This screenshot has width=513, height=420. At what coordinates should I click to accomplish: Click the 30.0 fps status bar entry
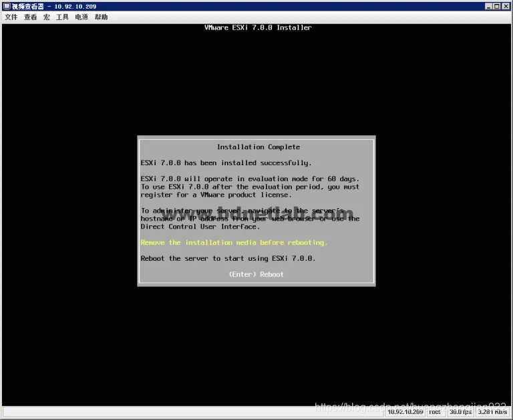pos(460,412)
